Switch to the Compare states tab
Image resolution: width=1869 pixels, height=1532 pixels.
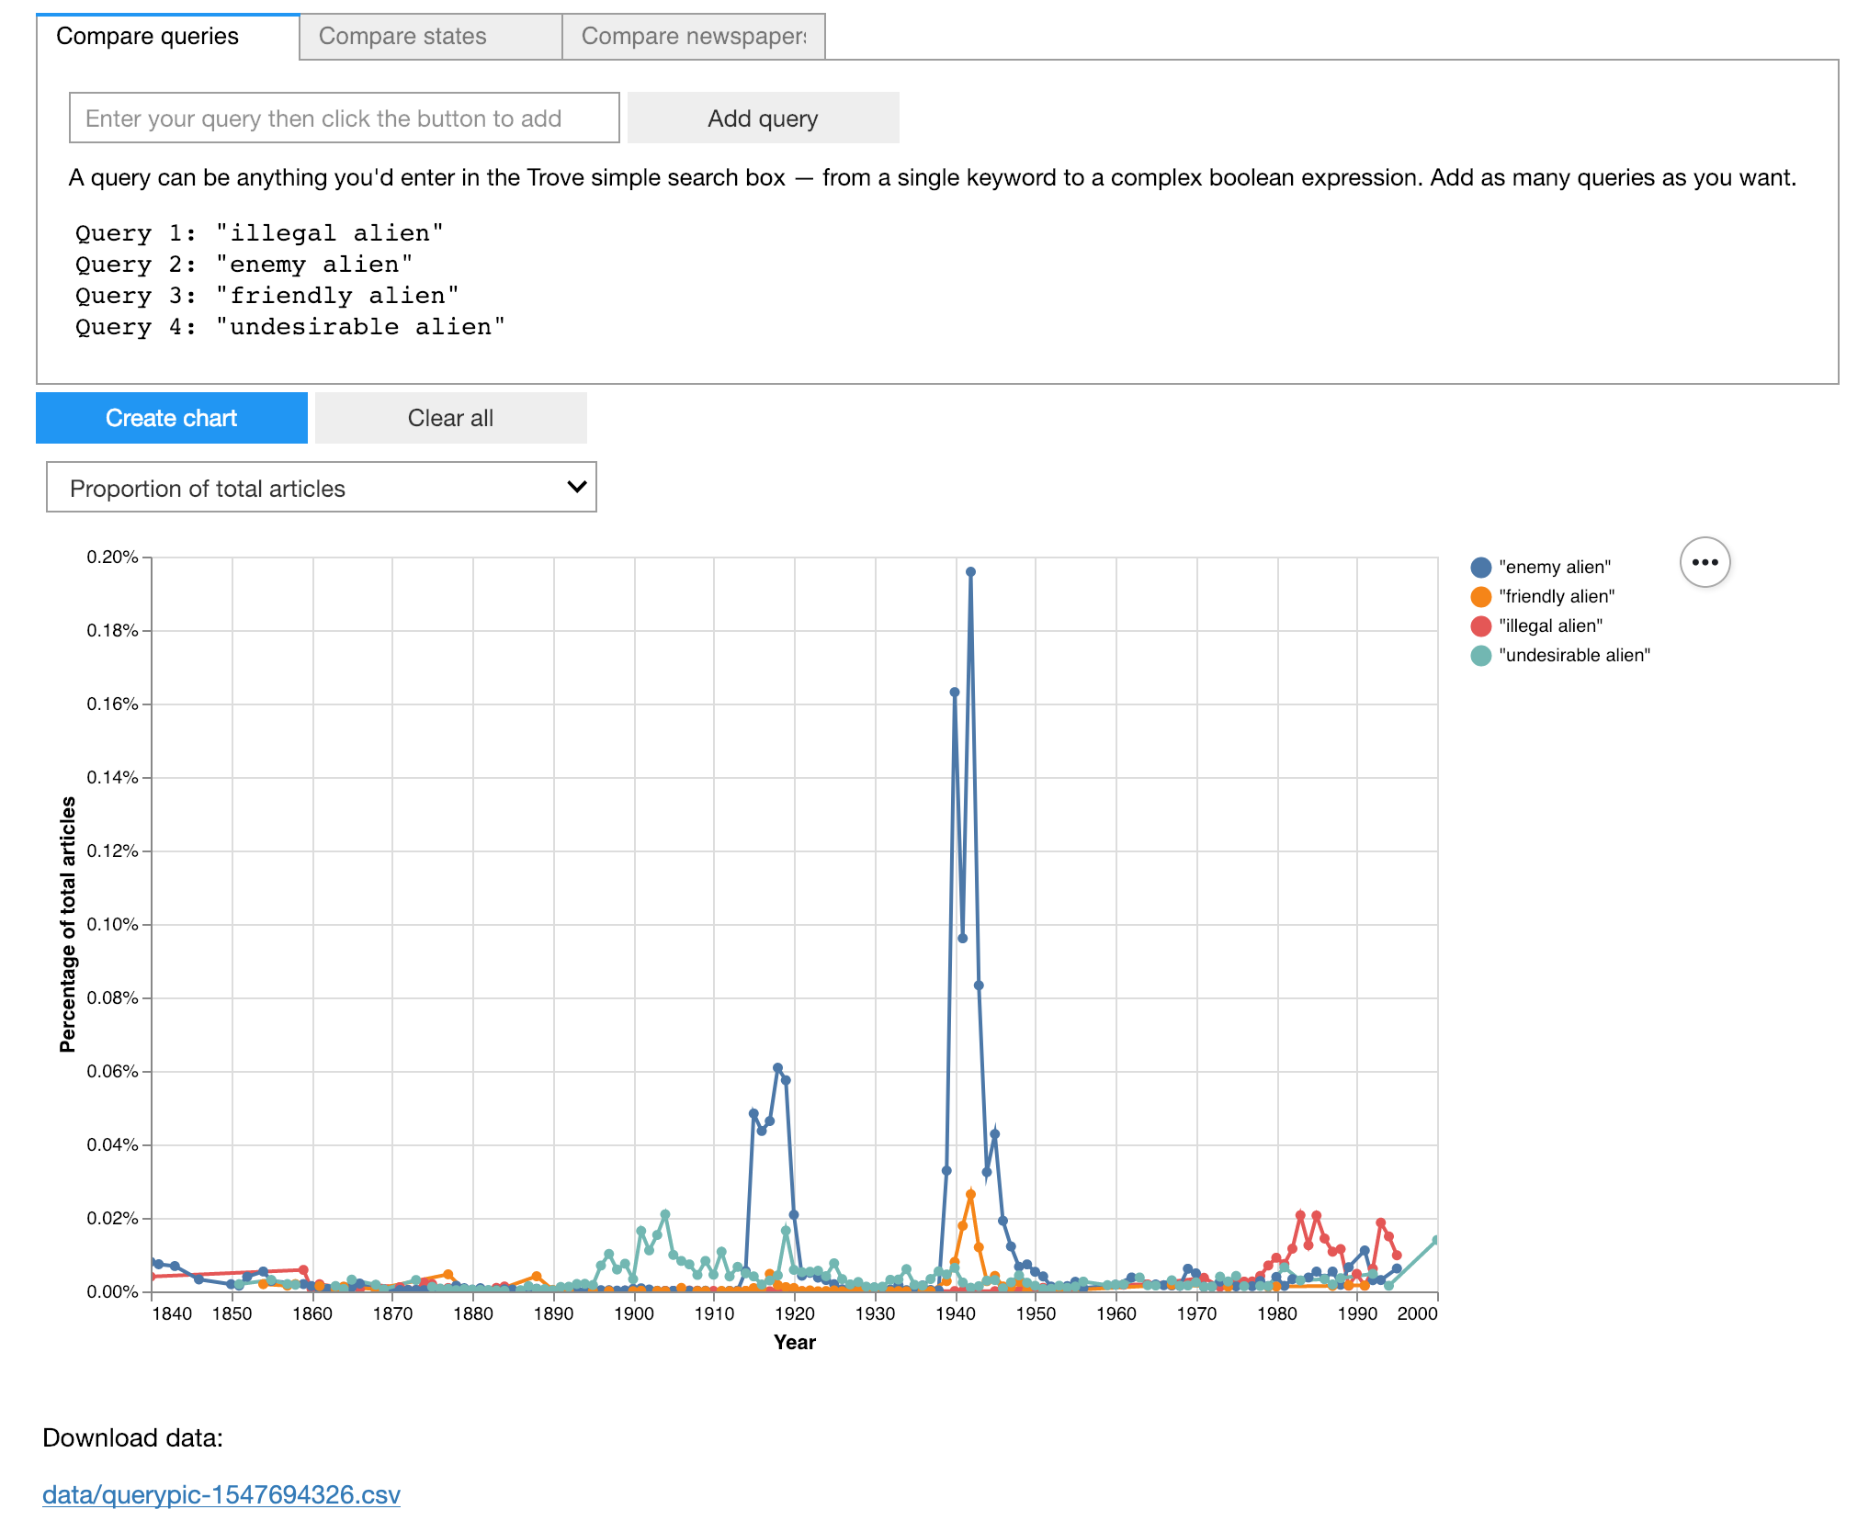click(430, 37)
